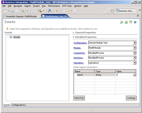Click the green Invoke icon in Events header
142x113 pixels.
tap(122, 22)
